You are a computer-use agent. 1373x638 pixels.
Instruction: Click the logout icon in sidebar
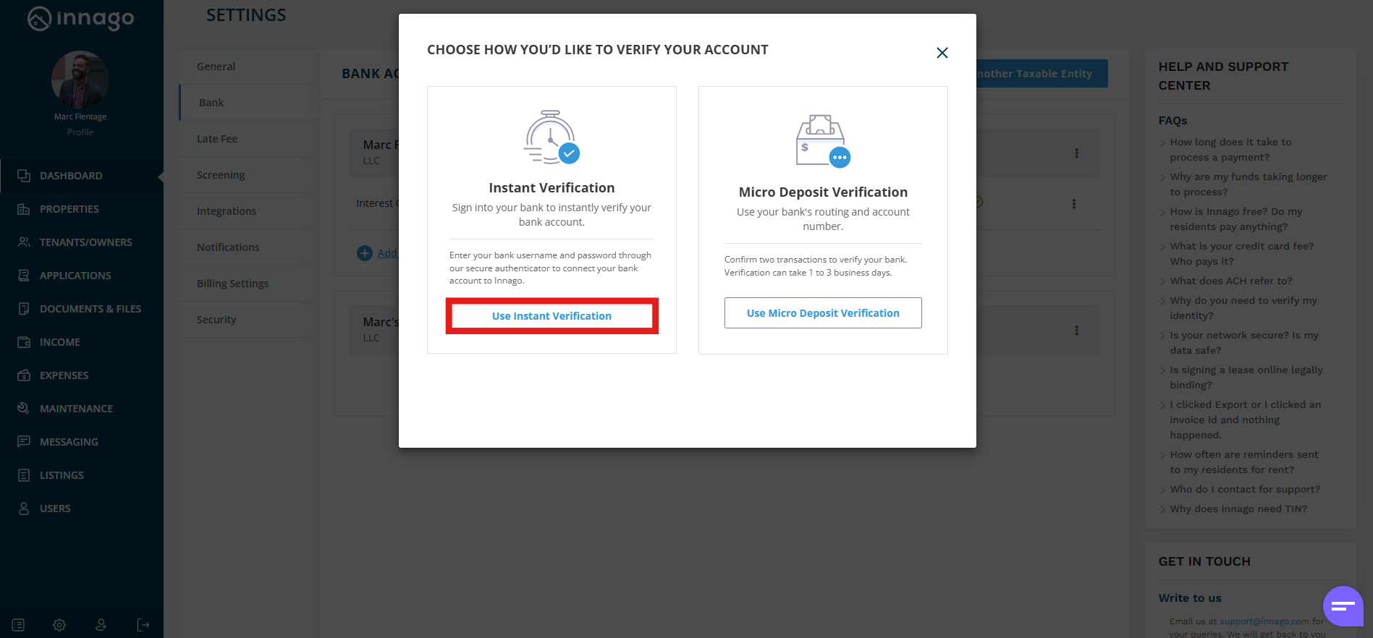(x=143, y=625)
